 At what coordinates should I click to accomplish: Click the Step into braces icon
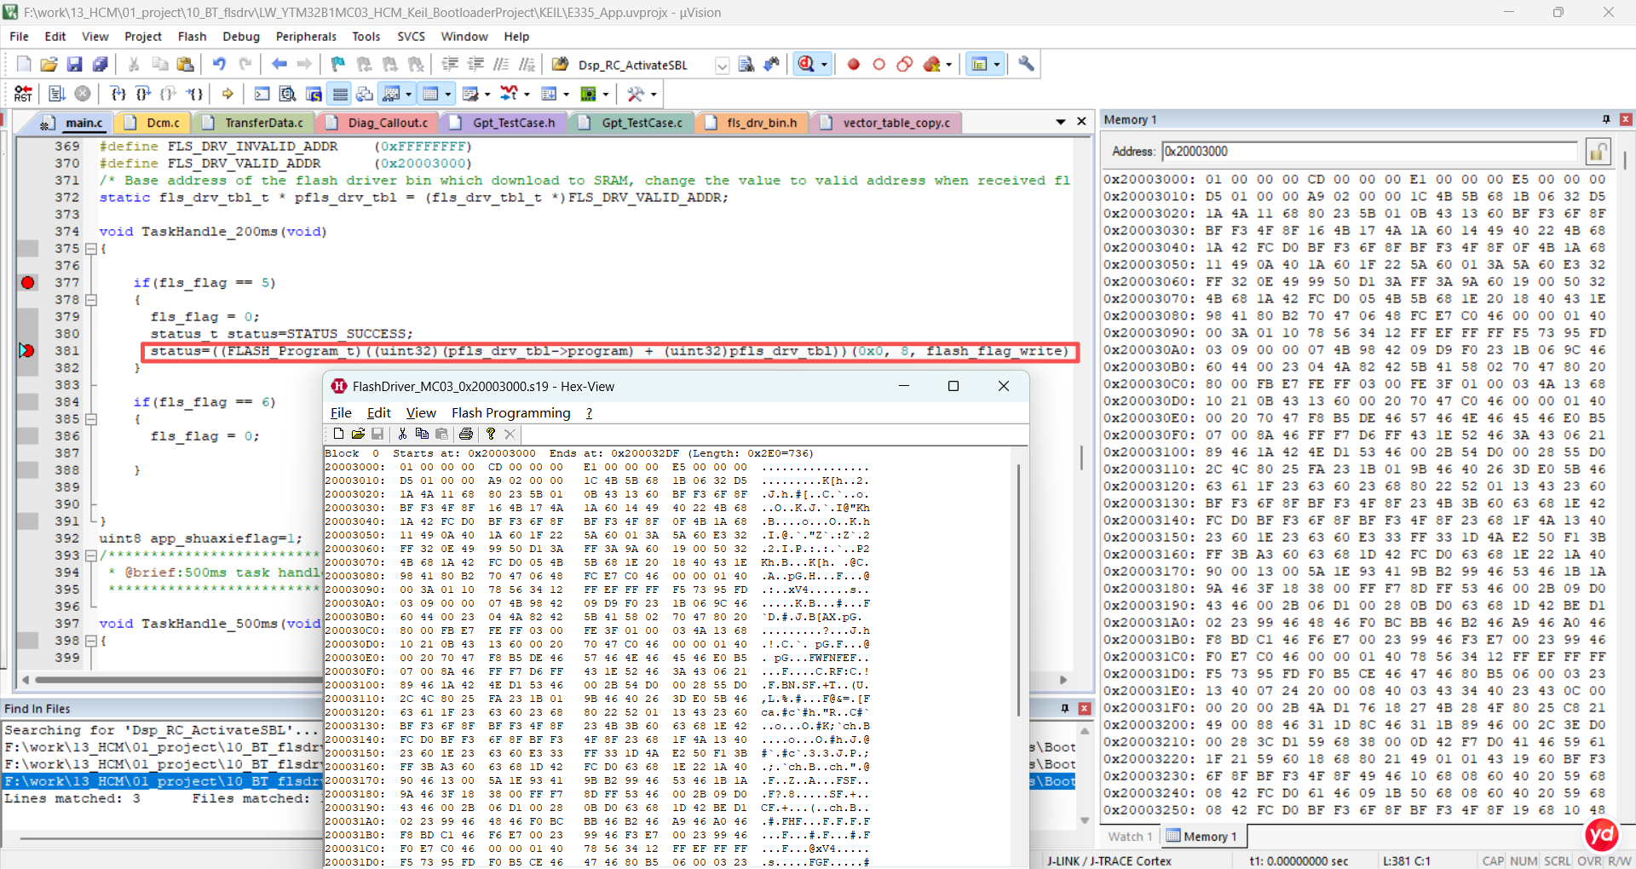pos(118,94)
